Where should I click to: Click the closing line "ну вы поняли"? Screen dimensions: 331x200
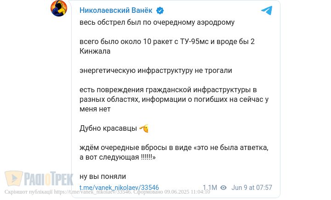coord(103,176)
